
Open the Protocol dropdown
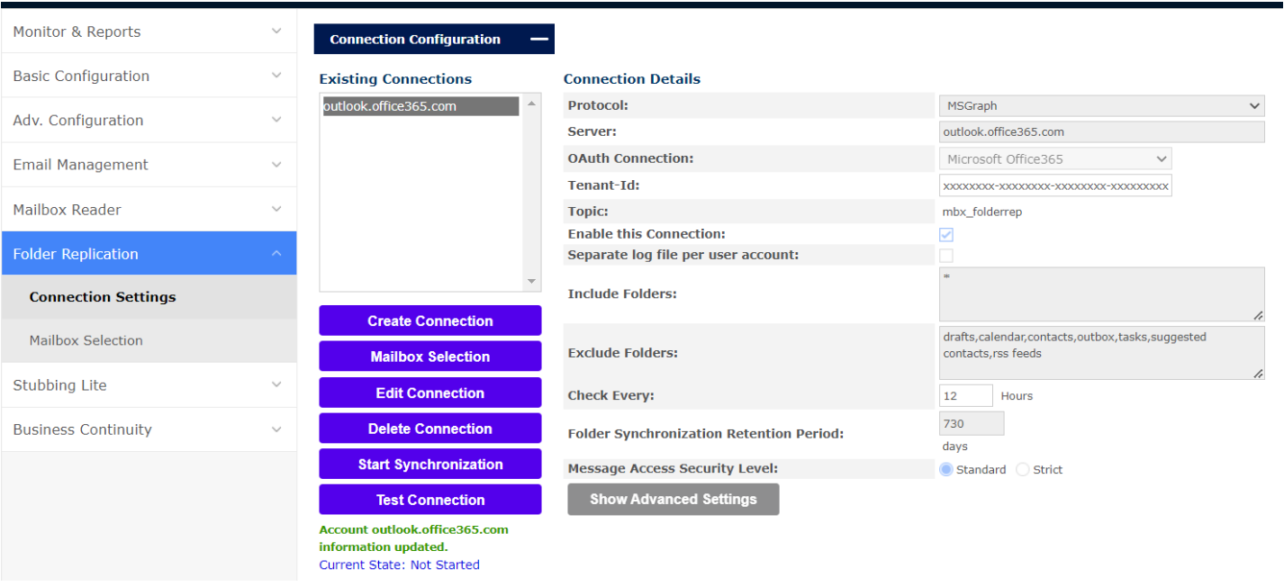pos(1101,106)
